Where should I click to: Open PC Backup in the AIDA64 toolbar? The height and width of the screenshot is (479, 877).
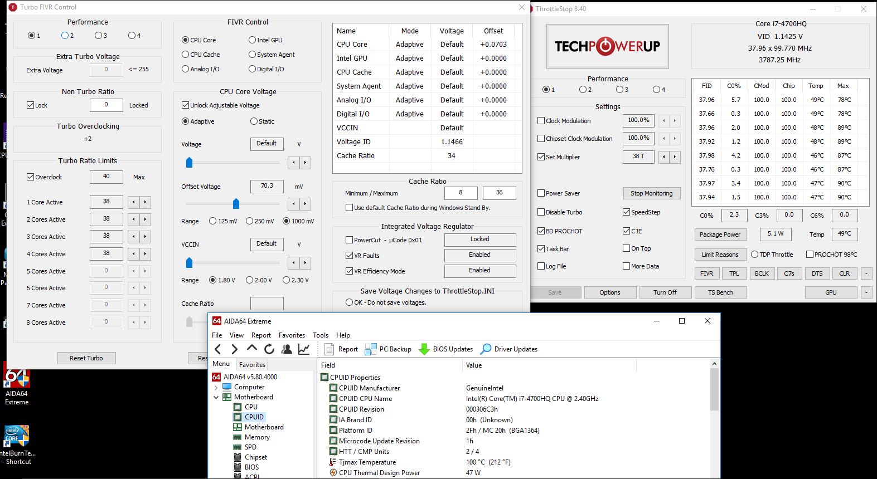pos(388,349)
